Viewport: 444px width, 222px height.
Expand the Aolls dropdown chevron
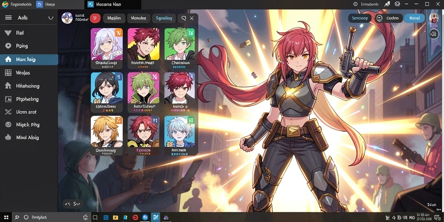(51, 17)
